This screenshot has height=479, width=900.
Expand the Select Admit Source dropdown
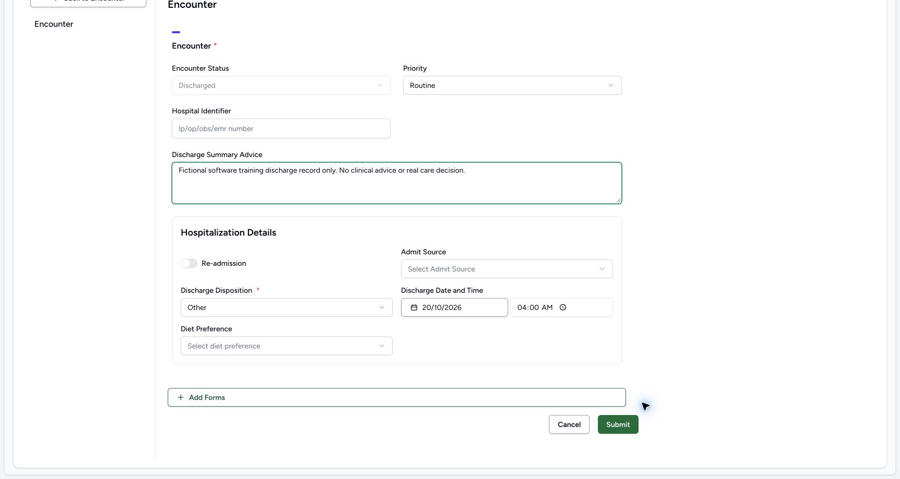tap(507, 269)
